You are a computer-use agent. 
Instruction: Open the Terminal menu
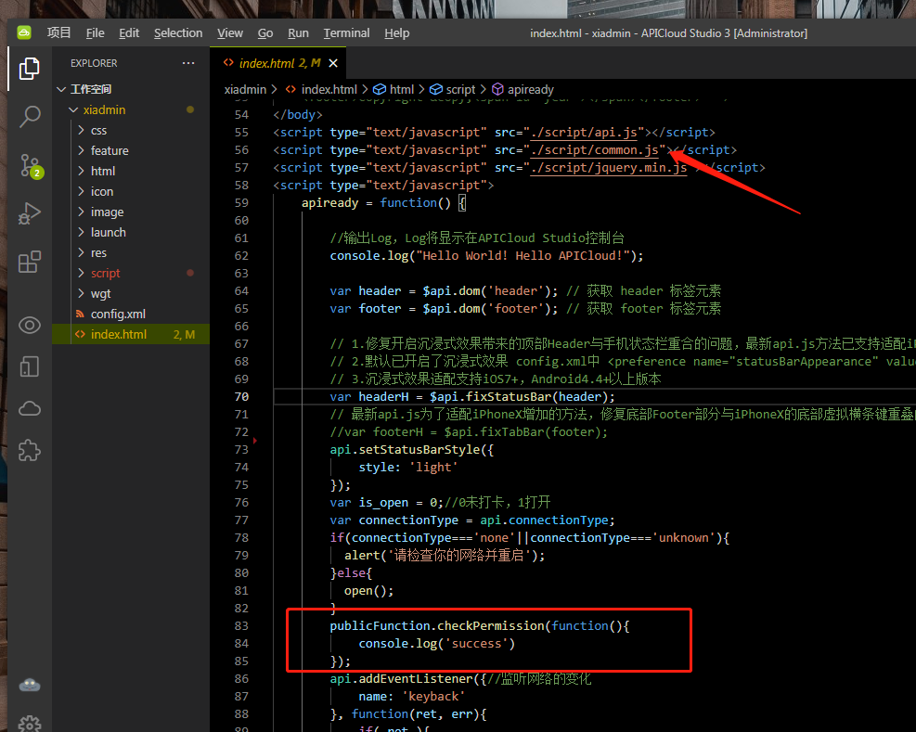346,32
